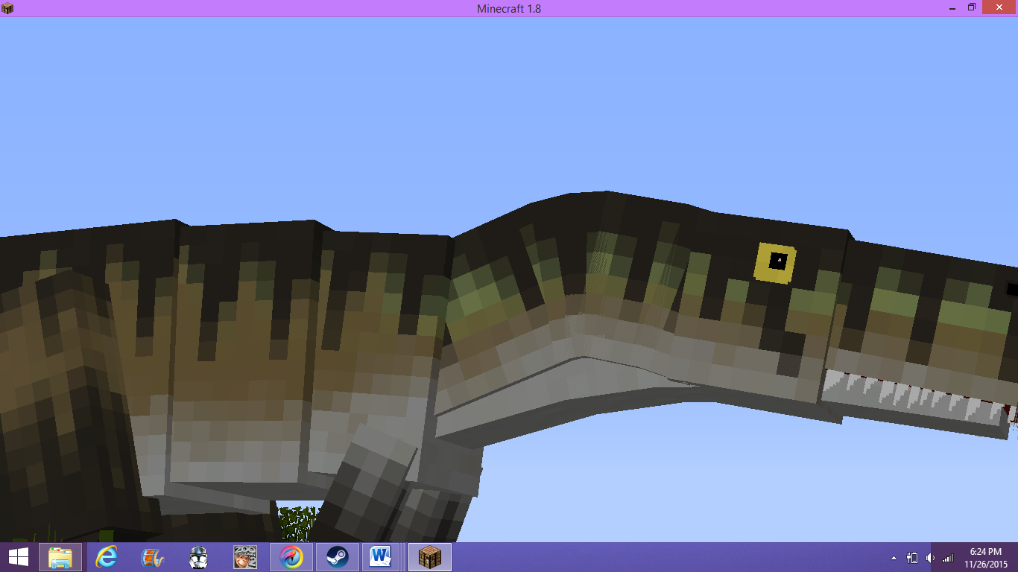Open the Minecraft window icon system menu
Image resolution: width=1018 pixels, height=572 pixels.
(8, 8)
